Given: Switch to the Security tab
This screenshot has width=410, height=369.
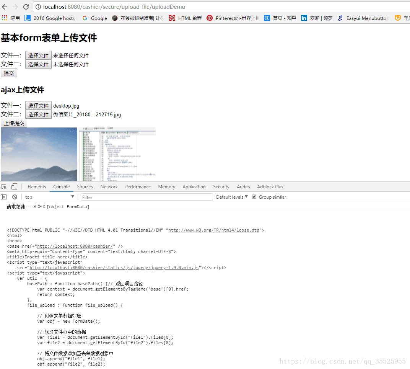Looking at the screenshot, I should pos(221,186).
